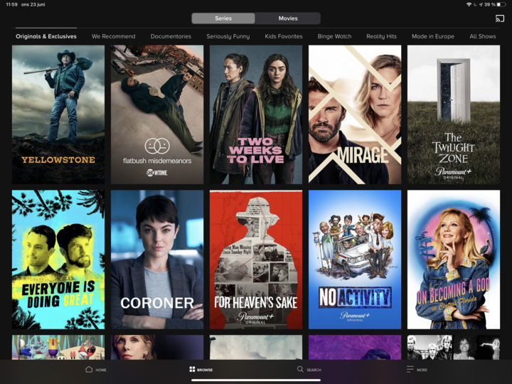View the Made in Europe tab
Screen dimensions: 512x384
click(433, 36)
